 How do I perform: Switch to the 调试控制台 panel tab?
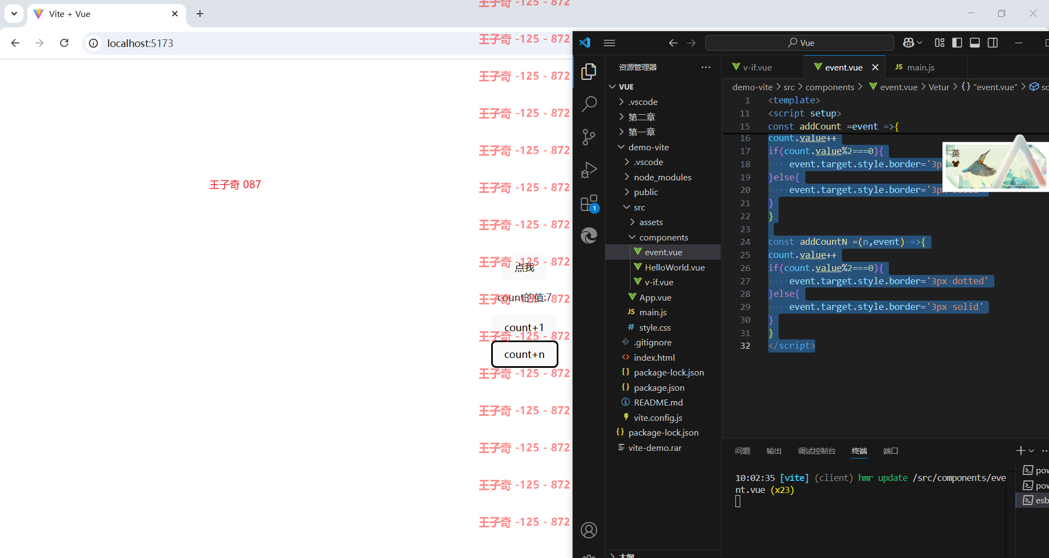coord(816,451)
